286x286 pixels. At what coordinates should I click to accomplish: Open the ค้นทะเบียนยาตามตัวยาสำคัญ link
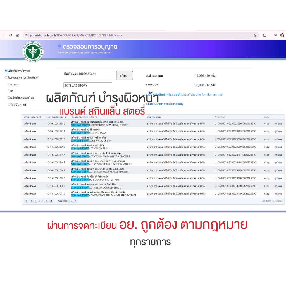pos(165,104)
